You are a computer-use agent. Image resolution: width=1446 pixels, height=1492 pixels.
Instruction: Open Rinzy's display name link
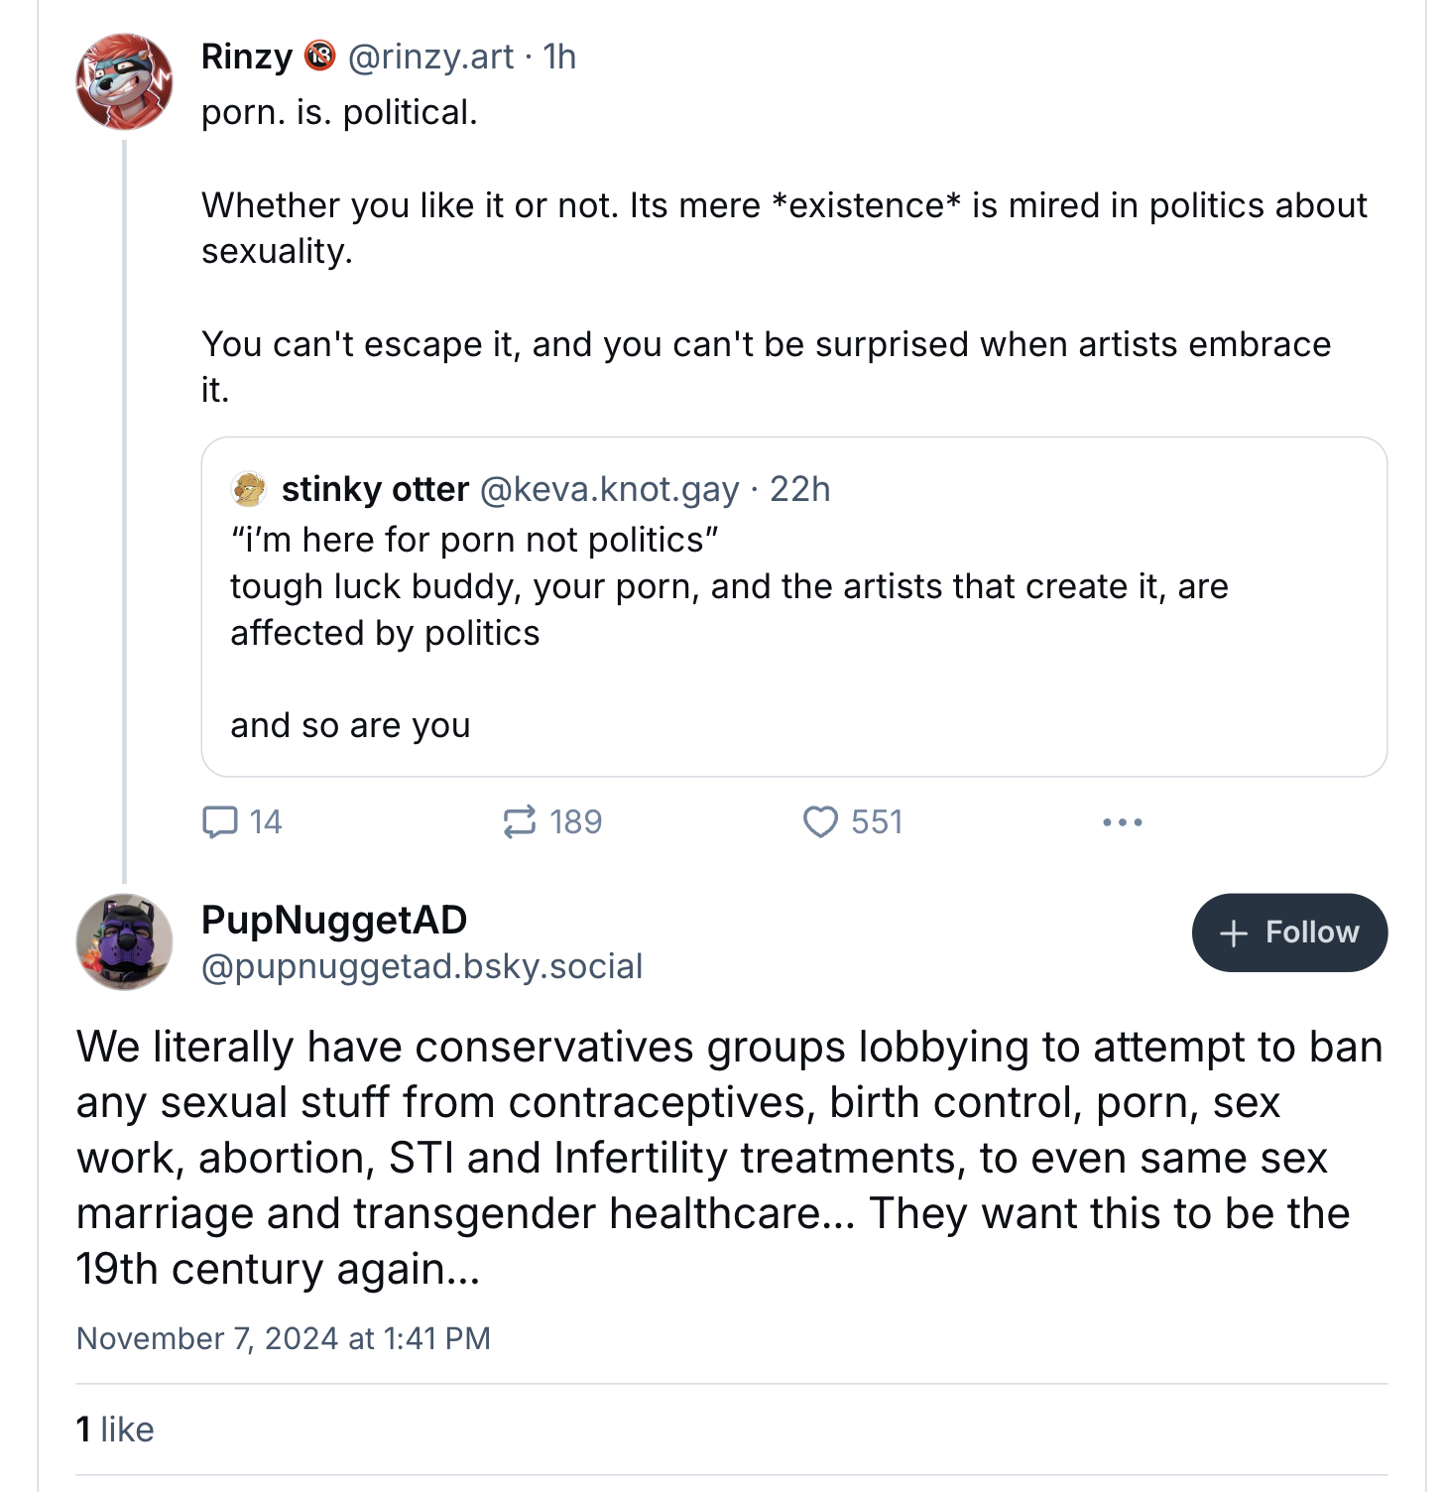(247, 57)
